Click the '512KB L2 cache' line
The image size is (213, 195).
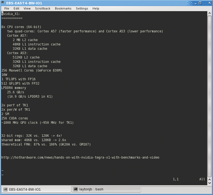(26, 57)
